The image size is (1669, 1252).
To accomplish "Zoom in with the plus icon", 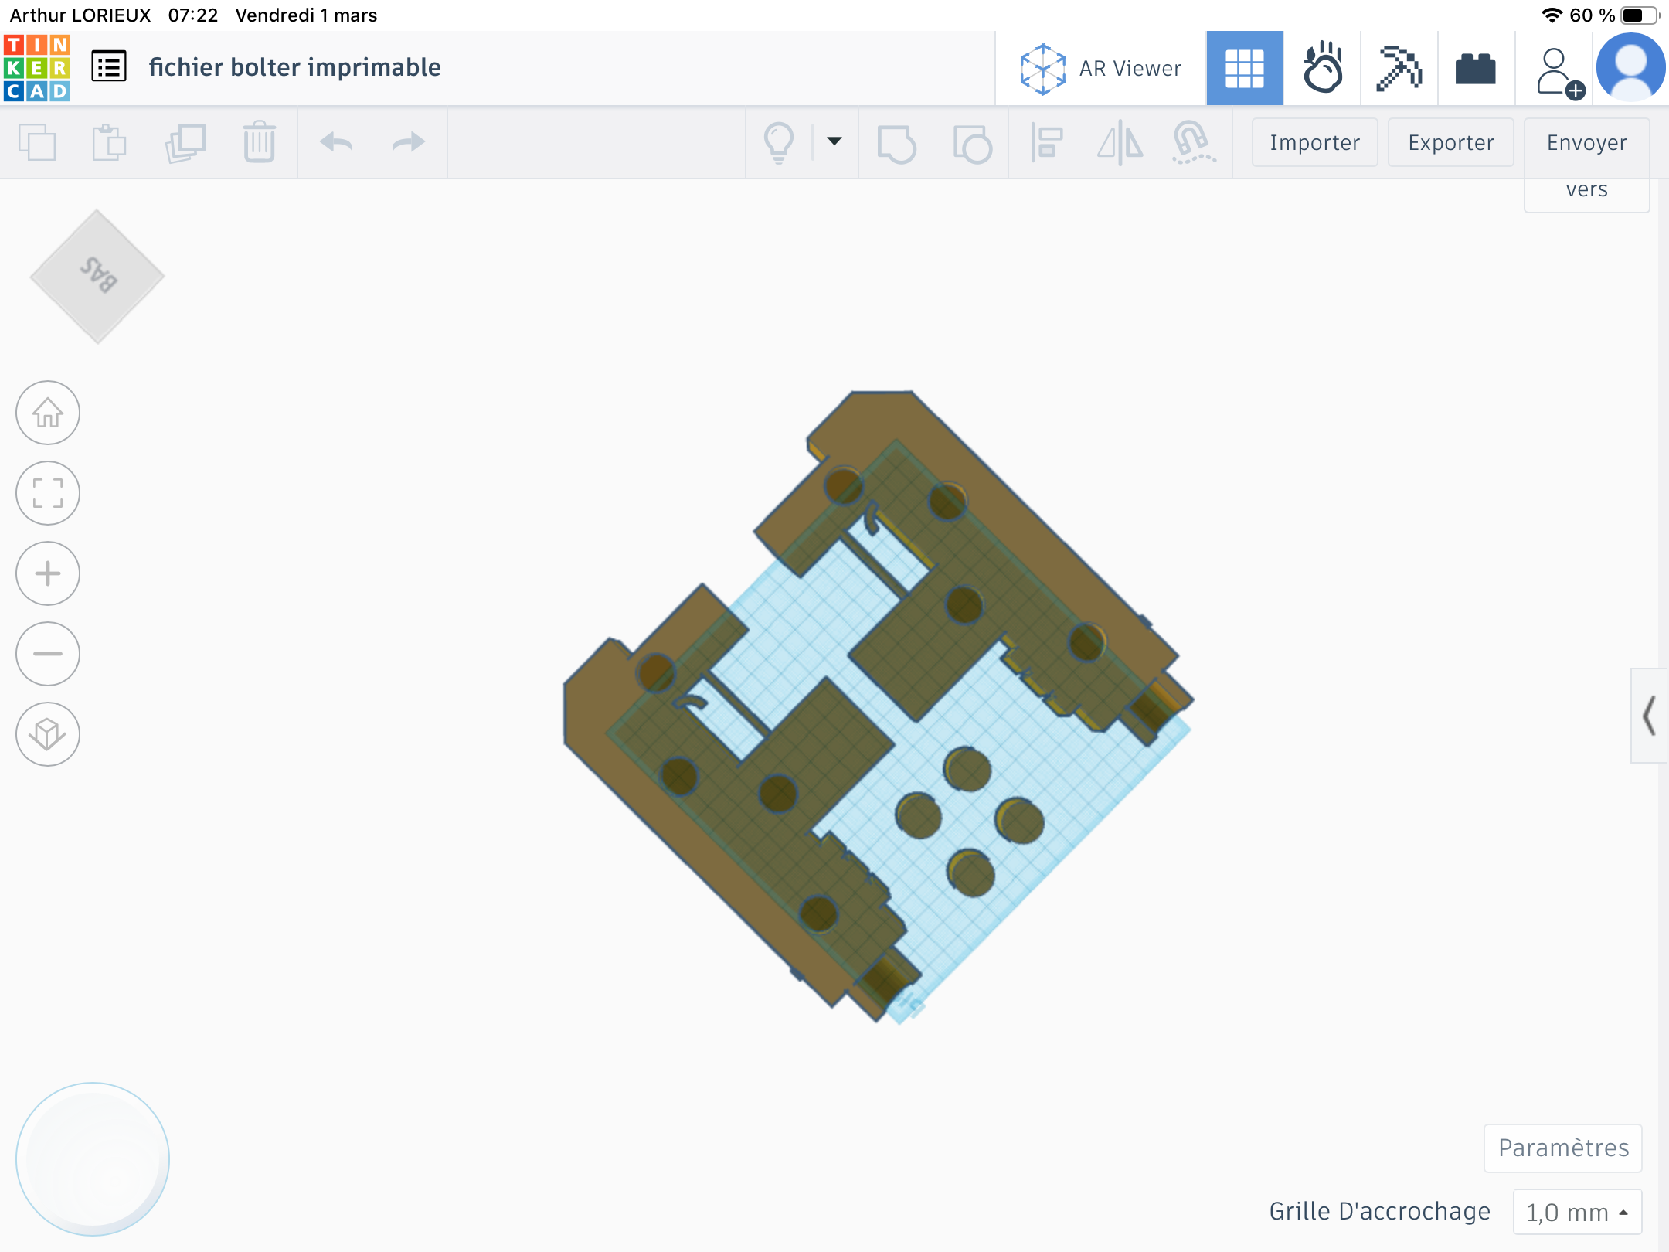I will 48,573.
